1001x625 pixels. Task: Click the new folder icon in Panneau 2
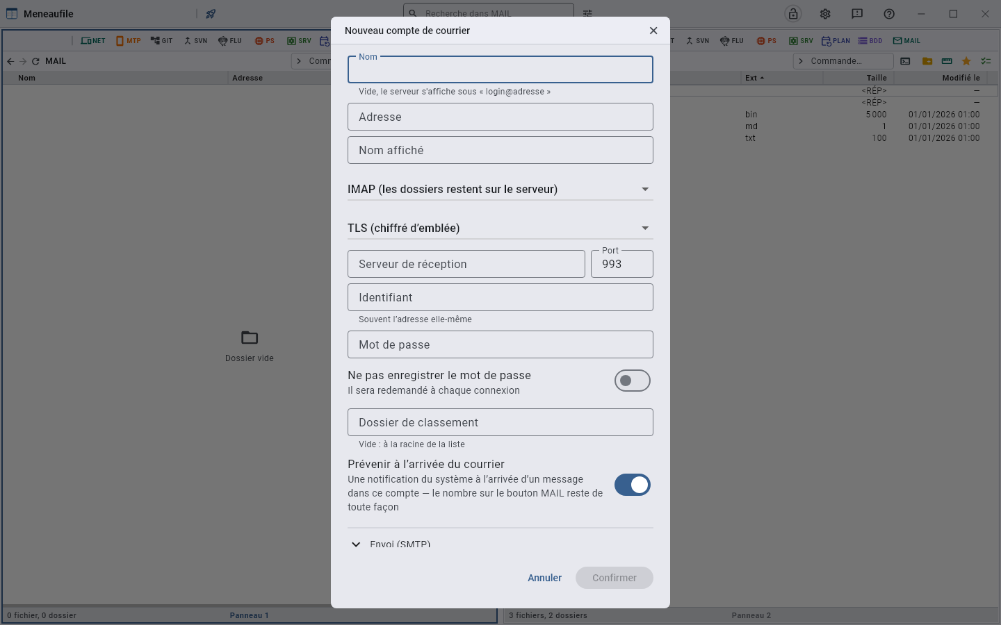(927, 61)
